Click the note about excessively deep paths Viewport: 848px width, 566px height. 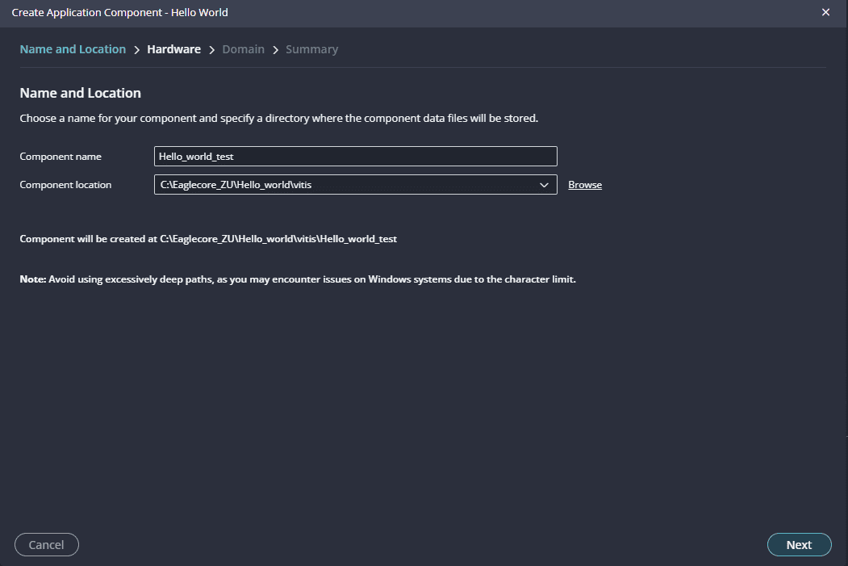(x=297, y=279)
